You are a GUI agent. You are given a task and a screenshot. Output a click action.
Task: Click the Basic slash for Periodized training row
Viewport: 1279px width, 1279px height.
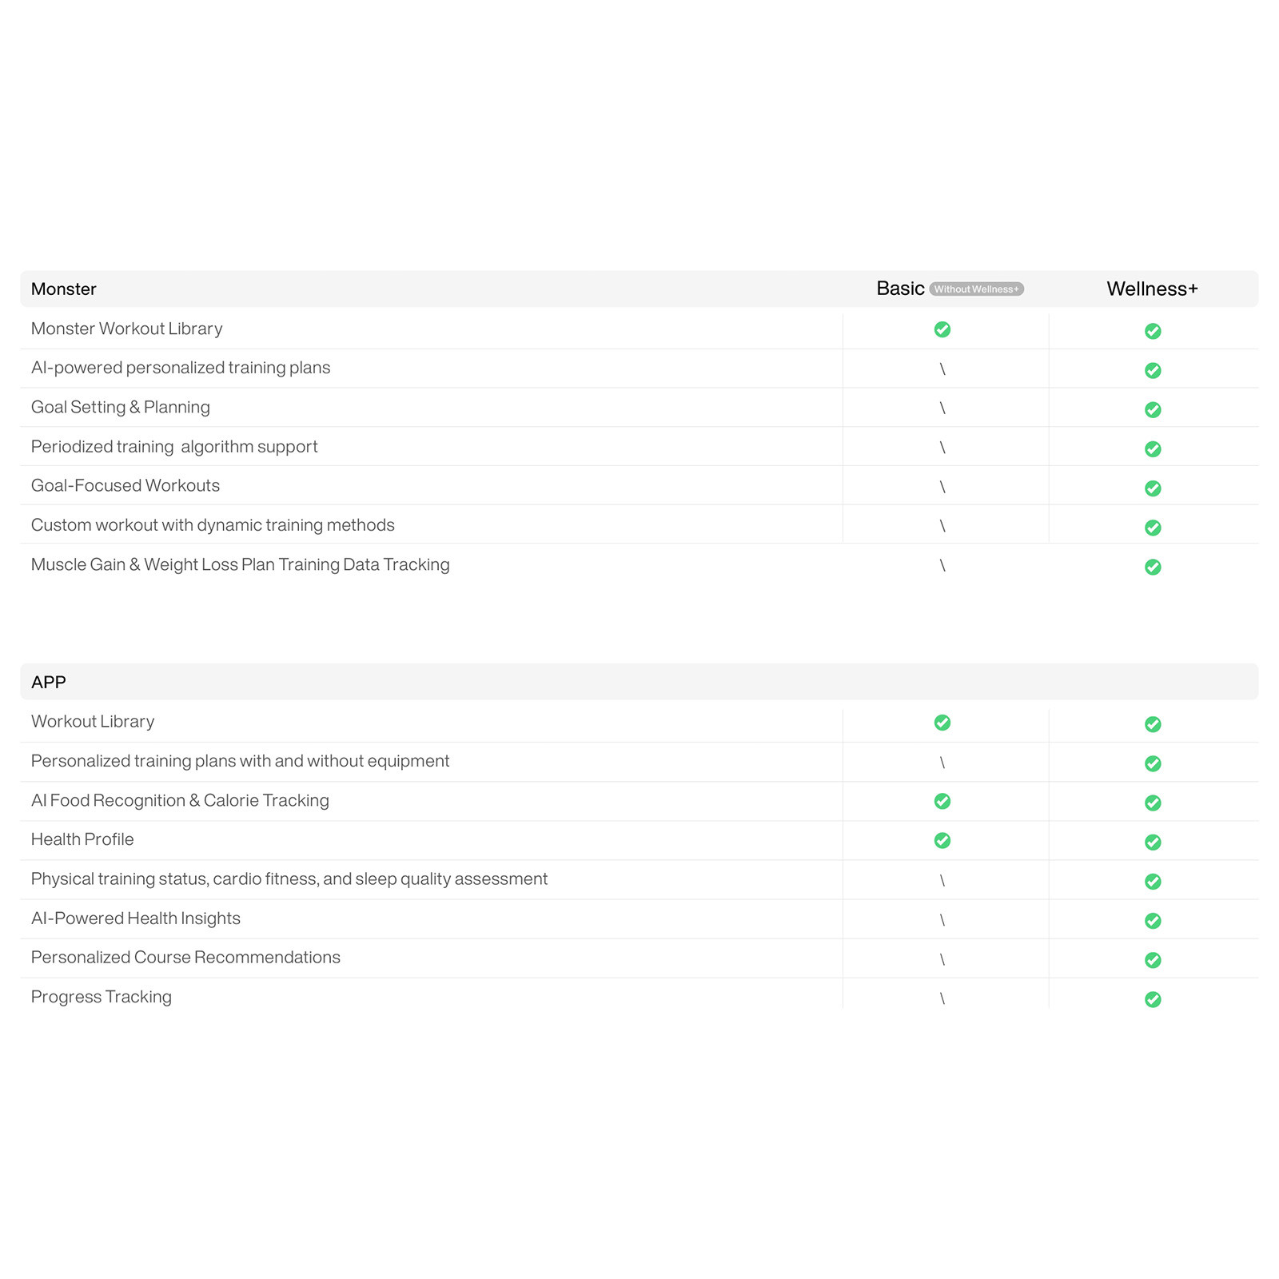point(942,448)
